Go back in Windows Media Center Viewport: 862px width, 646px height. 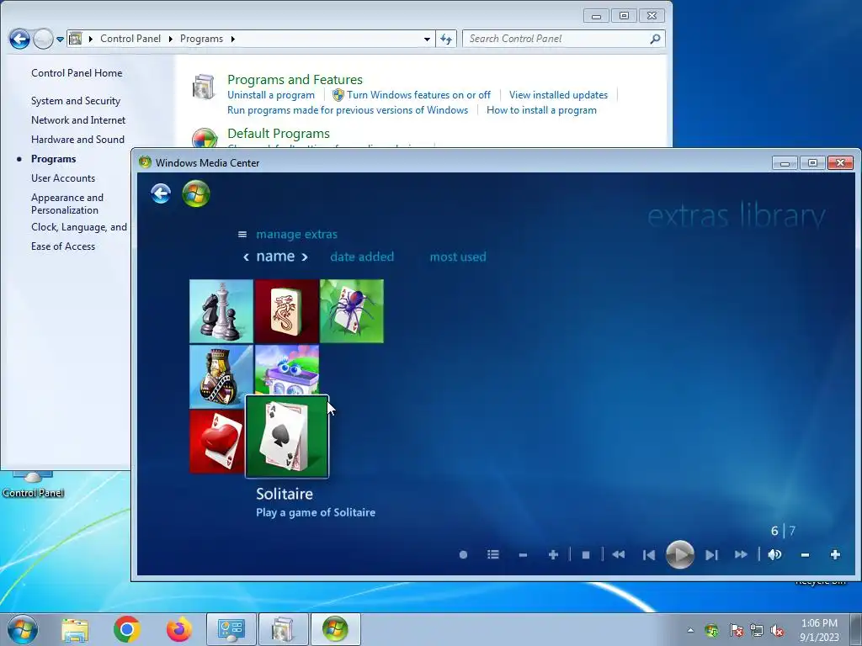coord(161,193)
